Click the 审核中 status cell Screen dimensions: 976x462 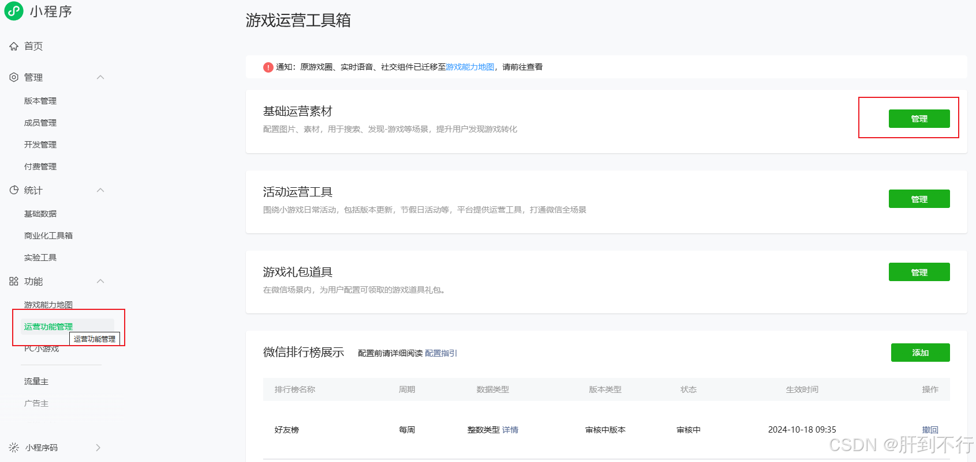coord(689,430)
